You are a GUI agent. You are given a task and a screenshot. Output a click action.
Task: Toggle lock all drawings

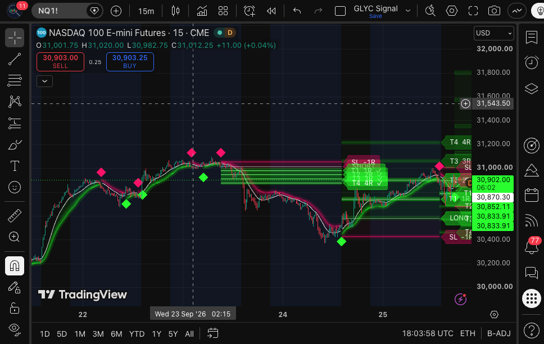click(x=15, y=308)
